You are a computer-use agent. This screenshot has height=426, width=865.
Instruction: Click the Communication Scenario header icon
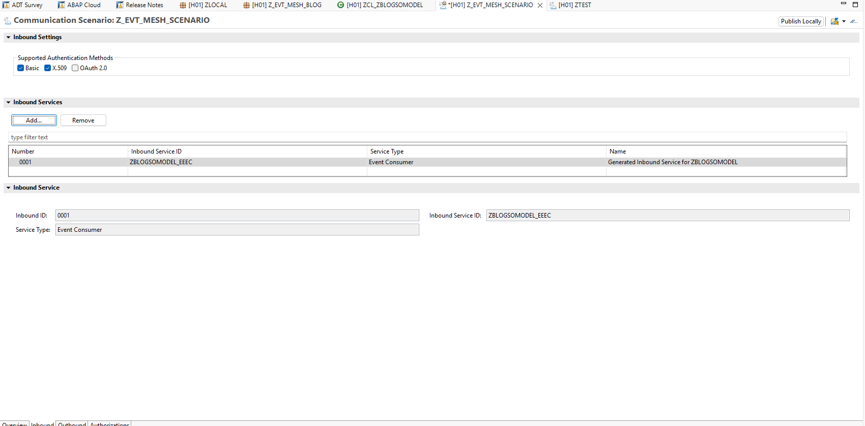7,21
